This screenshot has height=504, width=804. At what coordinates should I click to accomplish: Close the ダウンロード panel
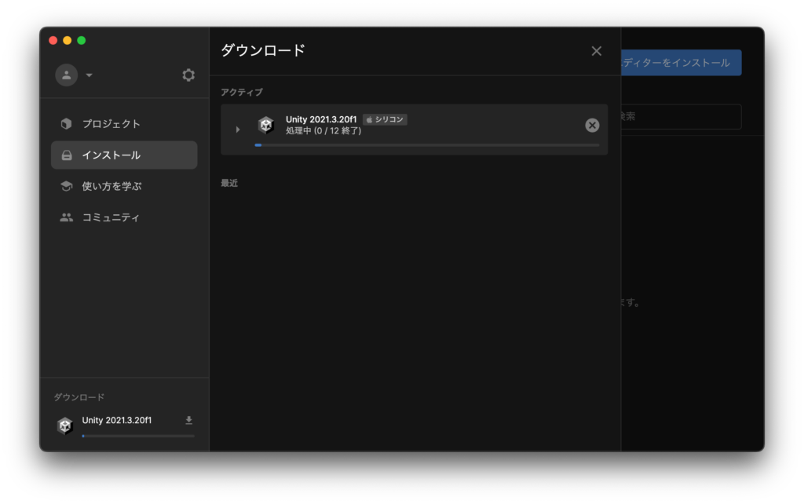click(597, 51)
